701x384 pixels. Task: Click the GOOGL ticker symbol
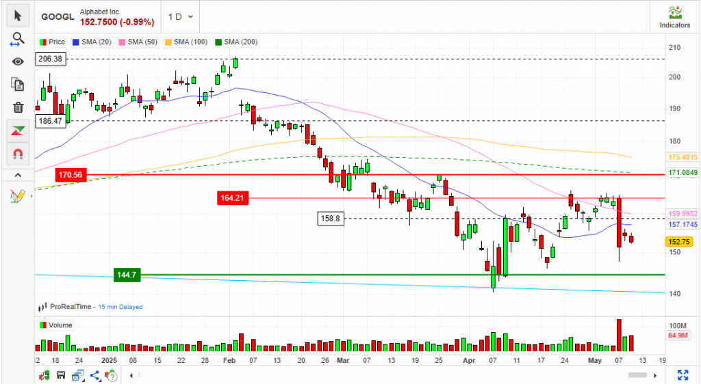pos(58,17)
